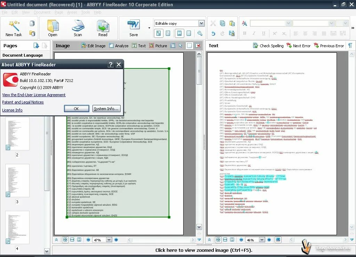This screenshot has height=257, width=356.
Task: Expand the 47% zoom dropdown
Action: pyautogui.click(x=109, y=240)
